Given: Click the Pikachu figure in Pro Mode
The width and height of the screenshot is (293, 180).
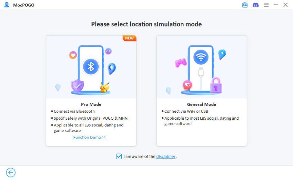Looking at the screenshot, I should 104,88.
